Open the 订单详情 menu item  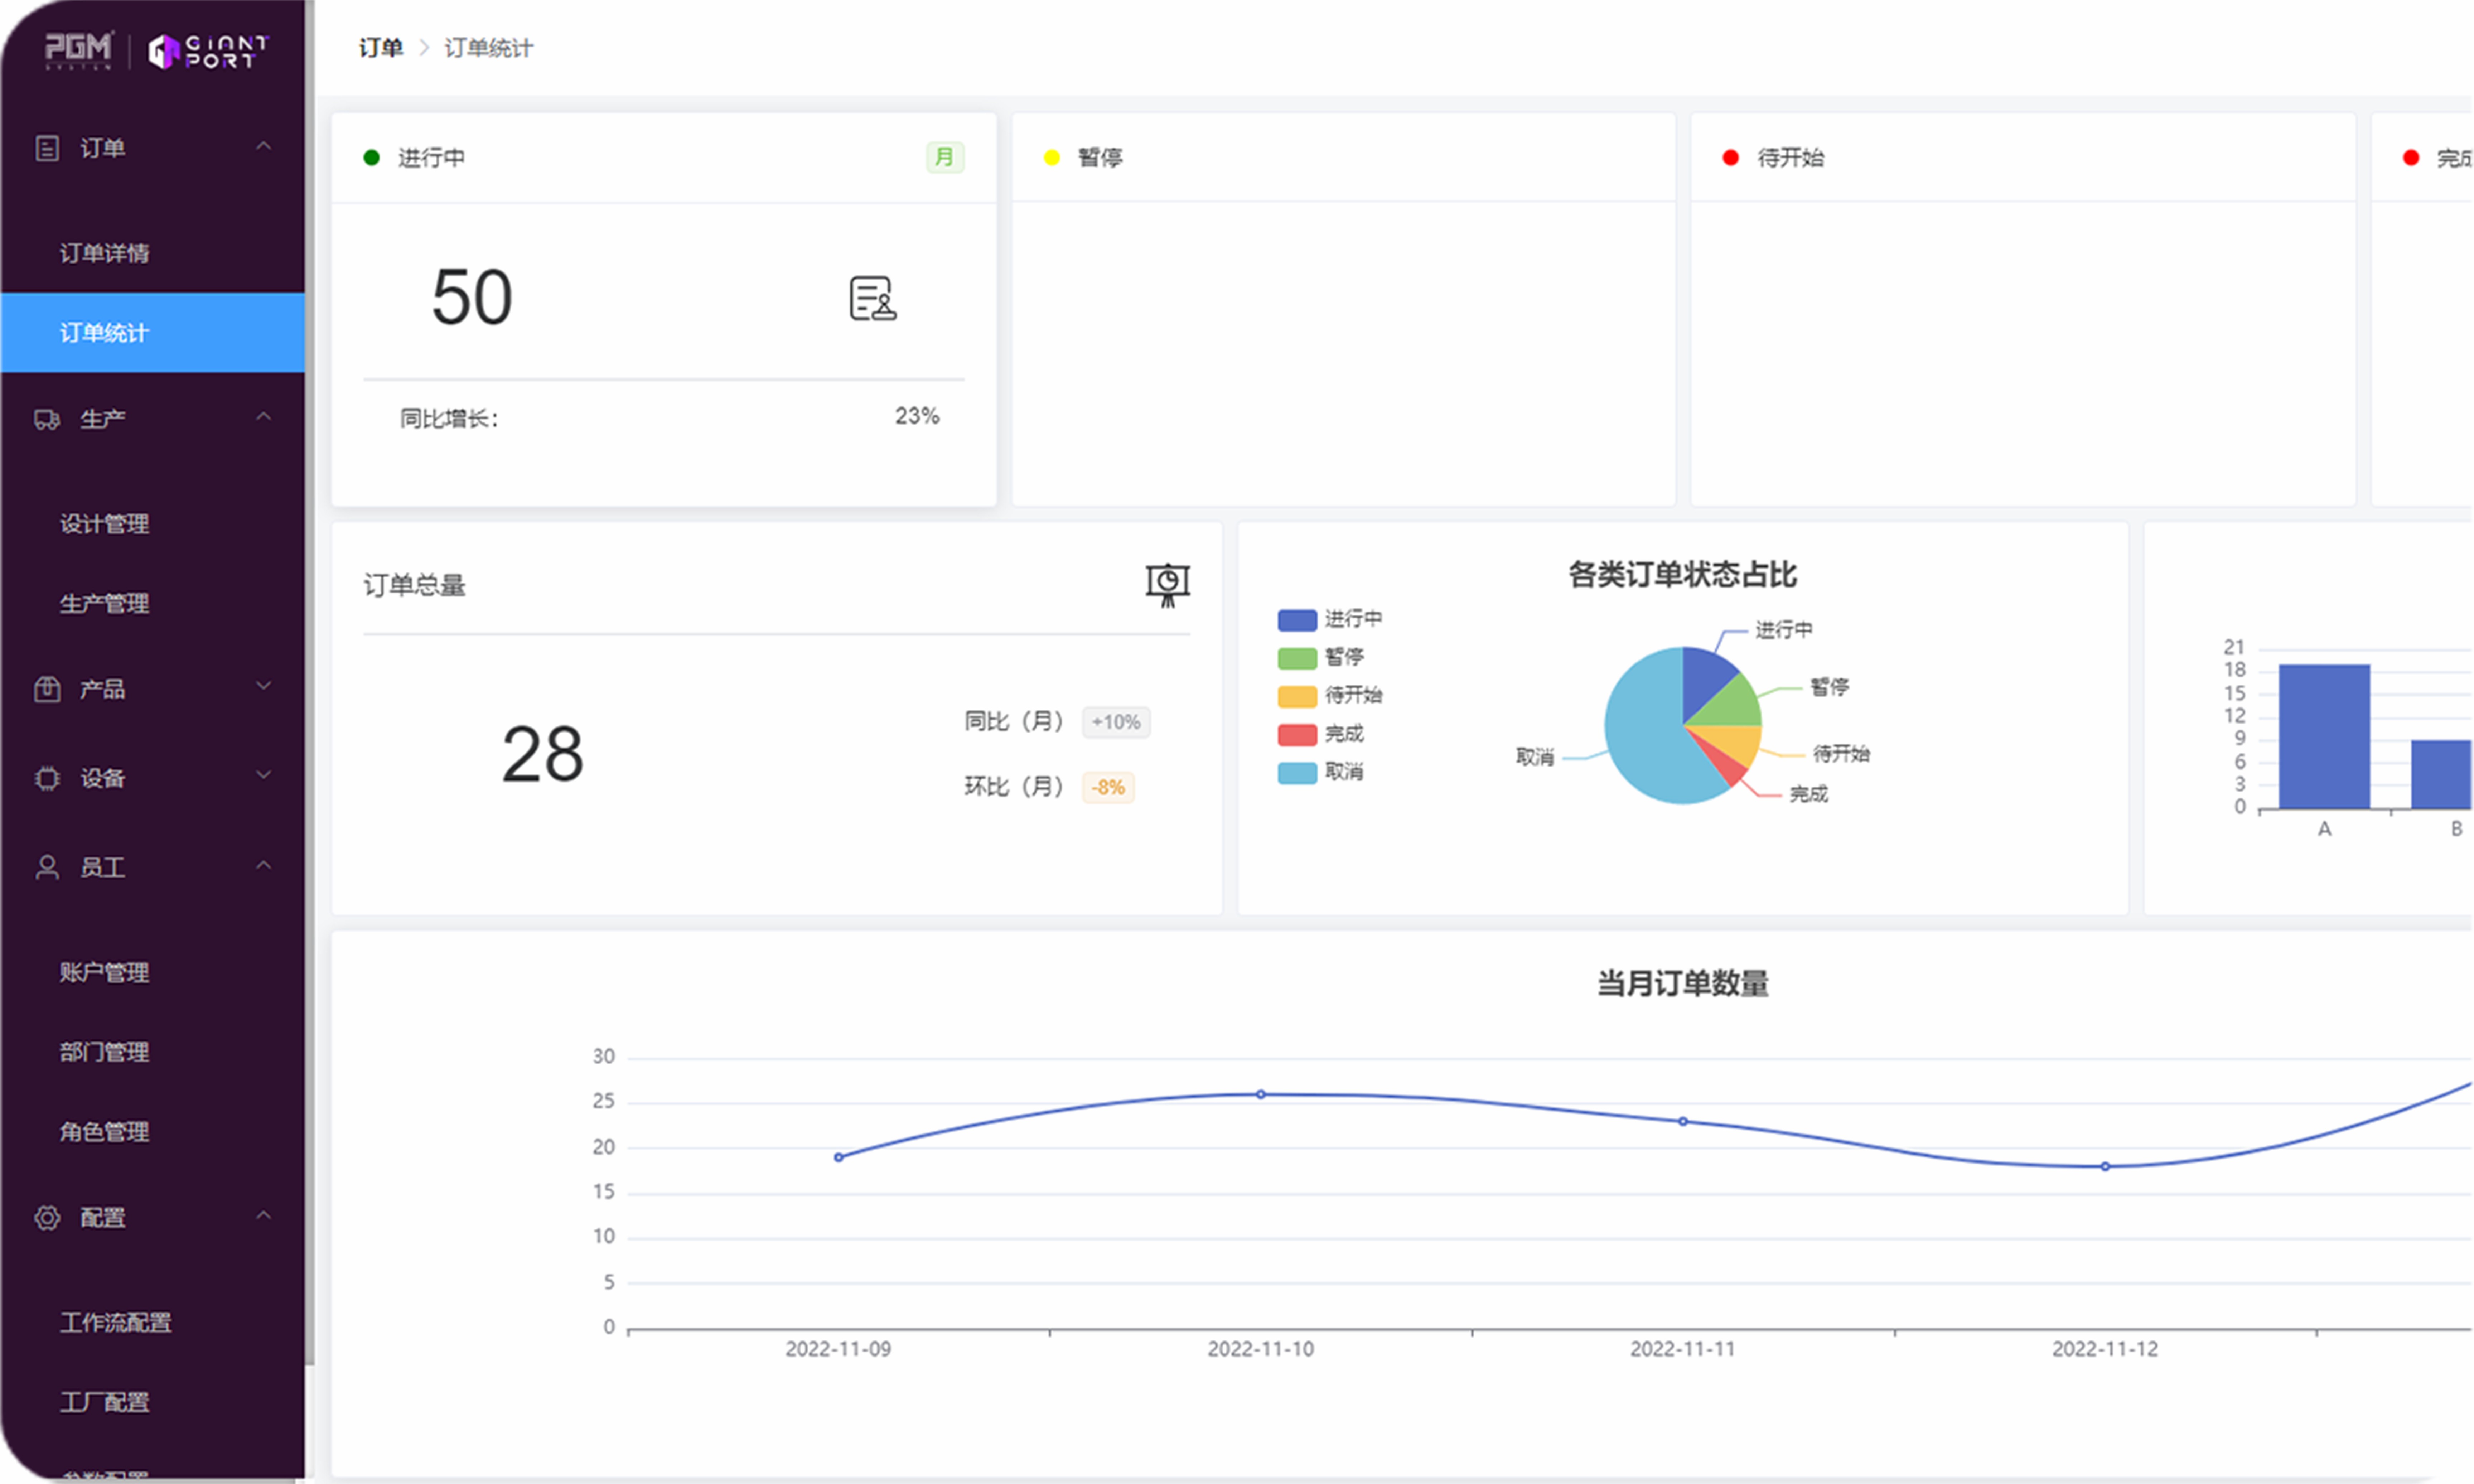[152, 253]
